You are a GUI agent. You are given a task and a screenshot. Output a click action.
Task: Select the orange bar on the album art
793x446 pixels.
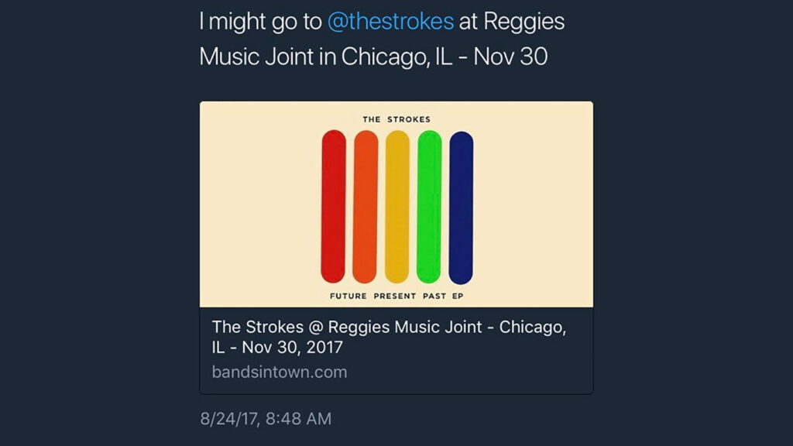[365, 207]
